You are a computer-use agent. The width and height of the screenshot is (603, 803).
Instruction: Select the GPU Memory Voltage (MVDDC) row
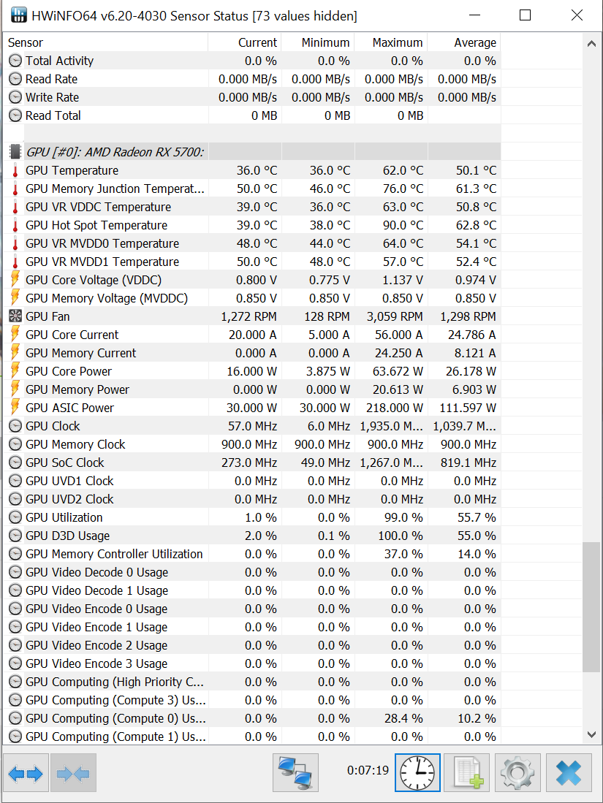tap(252, 298)
